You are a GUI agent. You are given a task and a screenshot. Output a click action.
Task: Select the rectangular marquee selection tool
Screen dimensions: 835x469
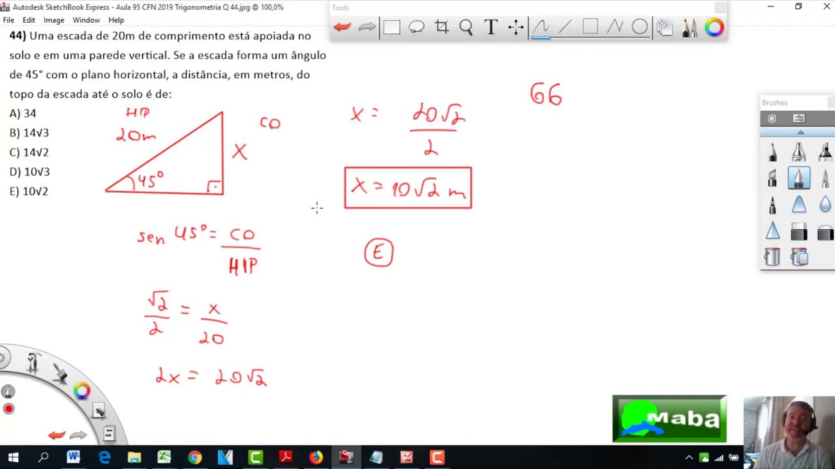391,27
